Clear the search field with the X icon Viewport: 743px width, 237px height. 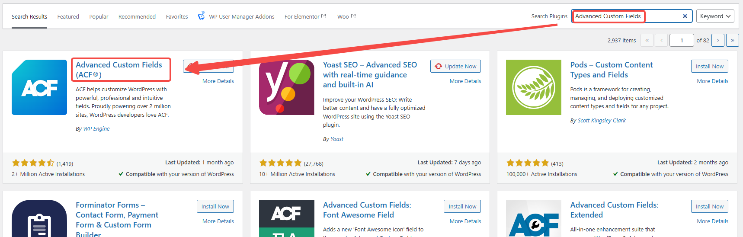pos(685,16)
